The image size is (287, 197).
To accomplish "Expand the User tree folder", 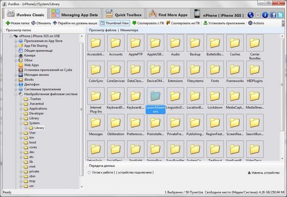I will tap(21, 133).
